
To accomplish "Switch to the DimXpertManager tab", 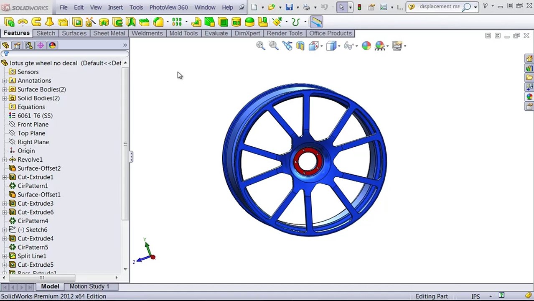I will coord(41,45).
